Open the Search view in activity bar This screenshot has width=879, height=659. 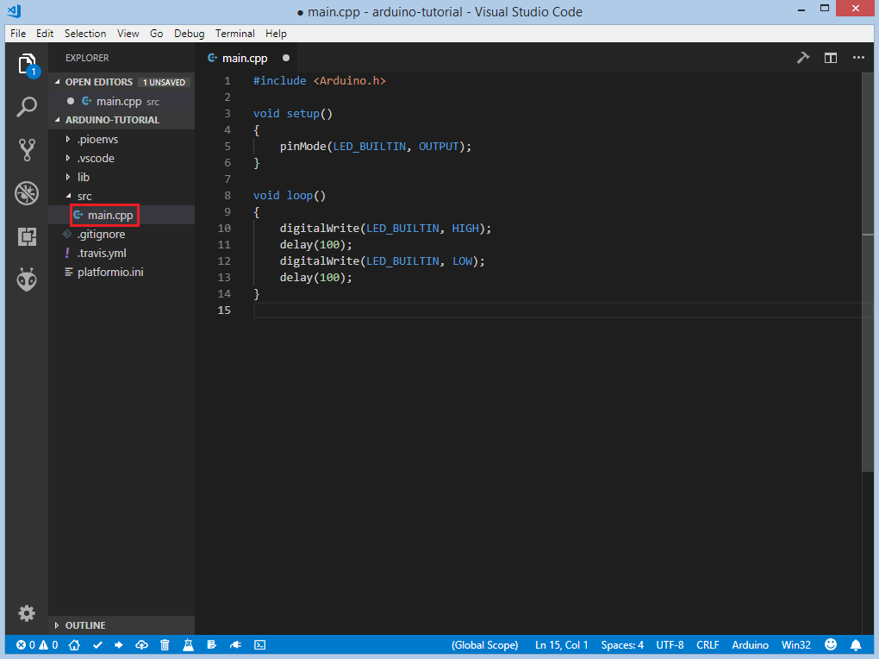pyautogui.click(x=27, y=107)
